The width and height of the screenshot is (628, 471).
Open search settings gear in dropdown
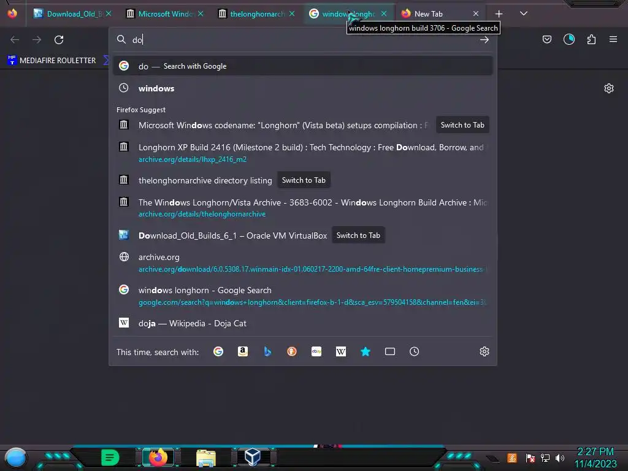(x=484, y=351)
